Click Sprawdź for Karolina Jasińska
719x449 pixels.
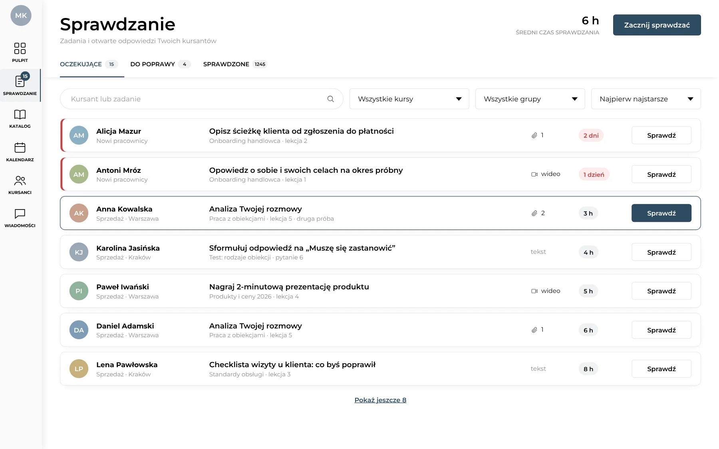(661, 252)
